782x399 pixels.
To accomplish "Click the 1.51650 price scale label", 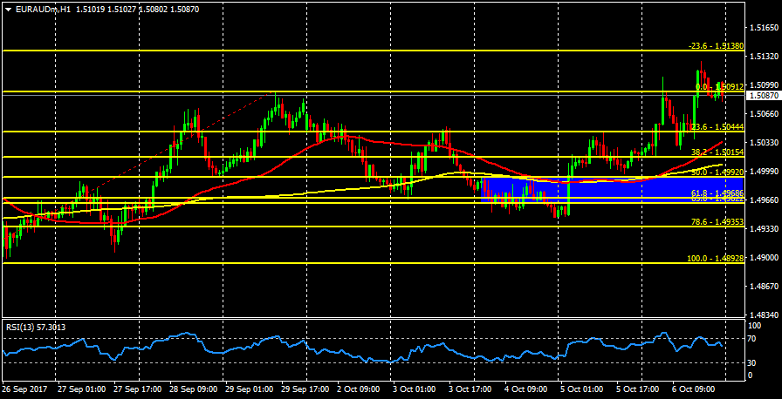I will (765, 29).
